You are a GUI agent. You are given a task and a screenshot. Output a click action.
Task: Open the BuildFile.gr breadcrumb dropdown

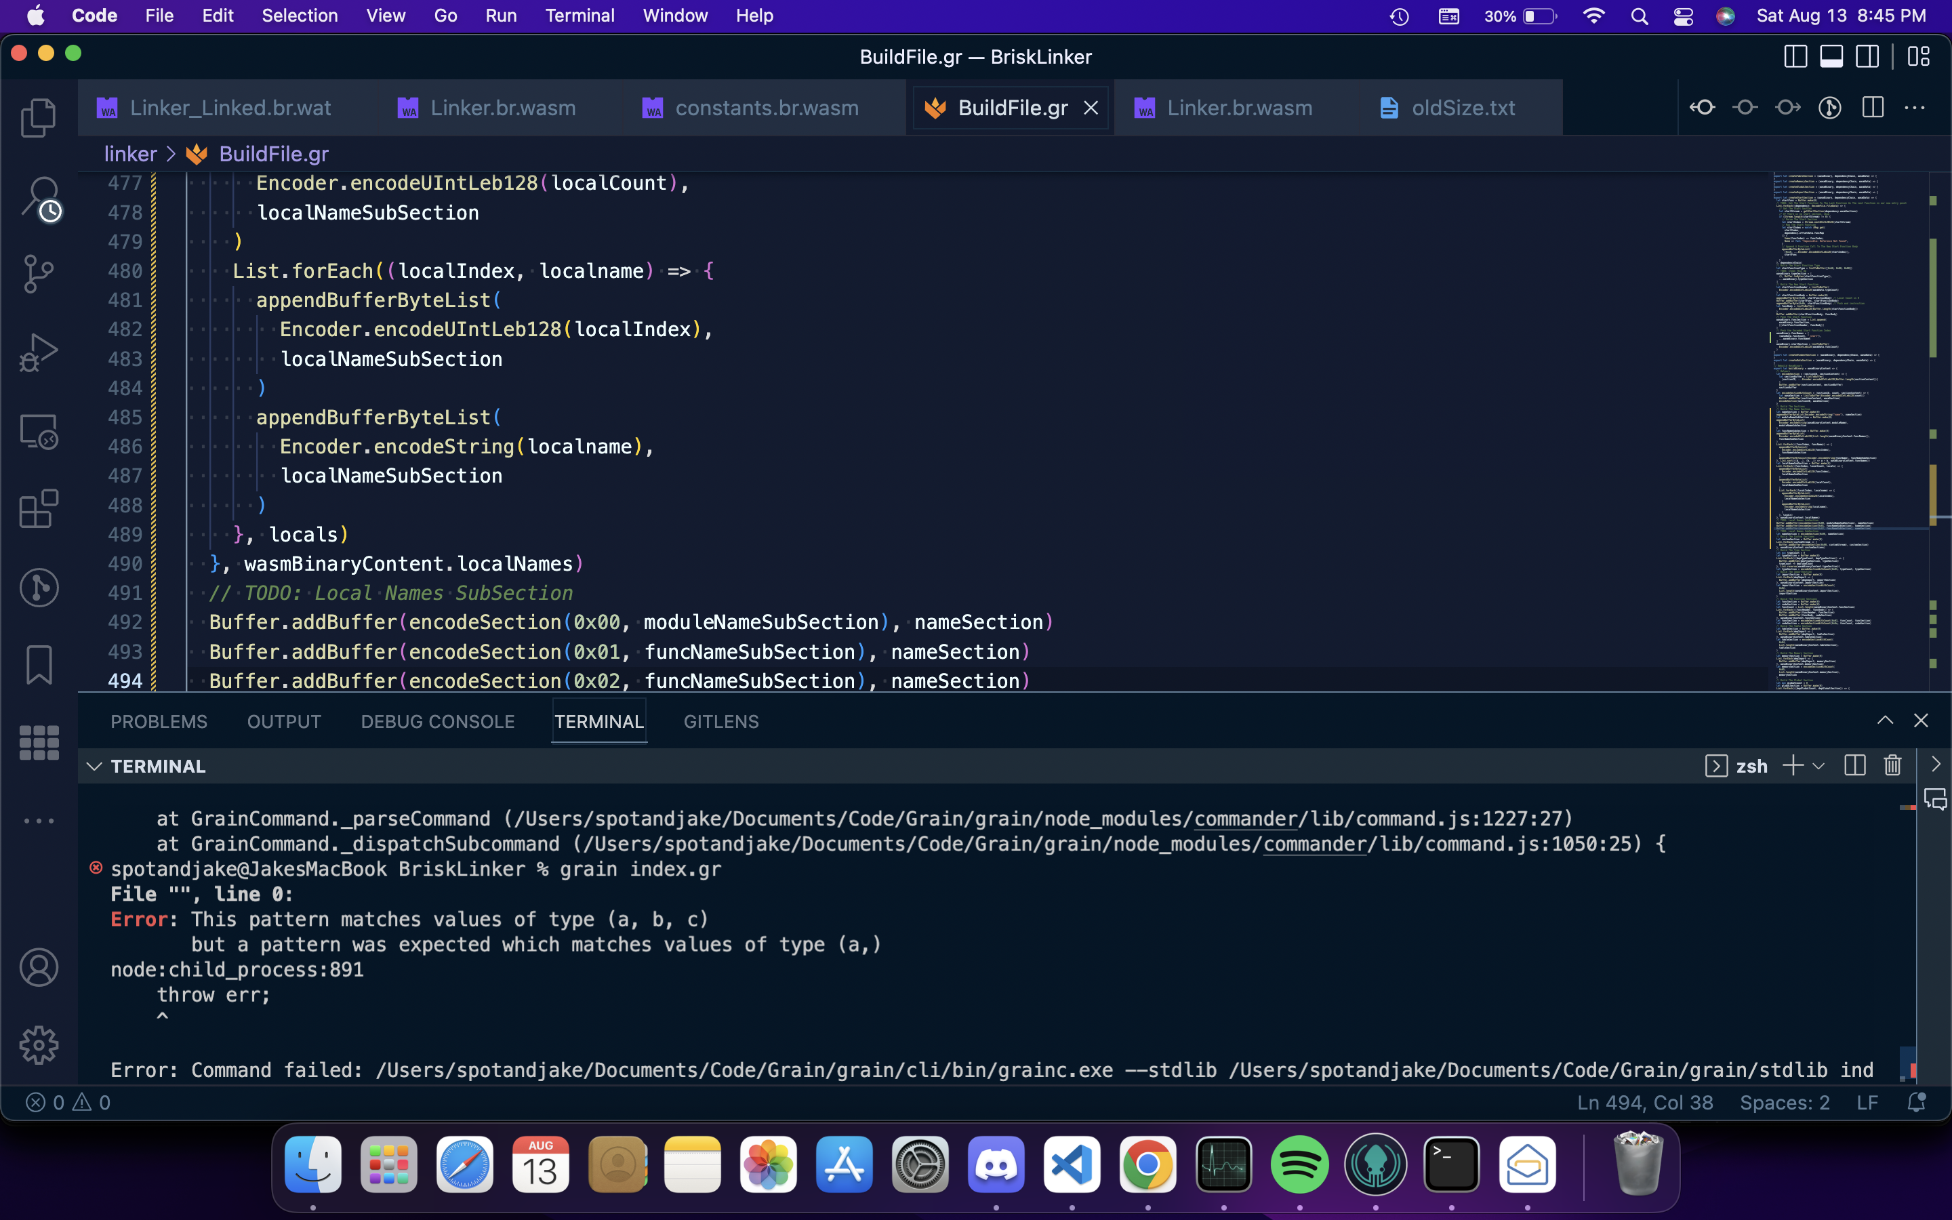coord(273,153)
